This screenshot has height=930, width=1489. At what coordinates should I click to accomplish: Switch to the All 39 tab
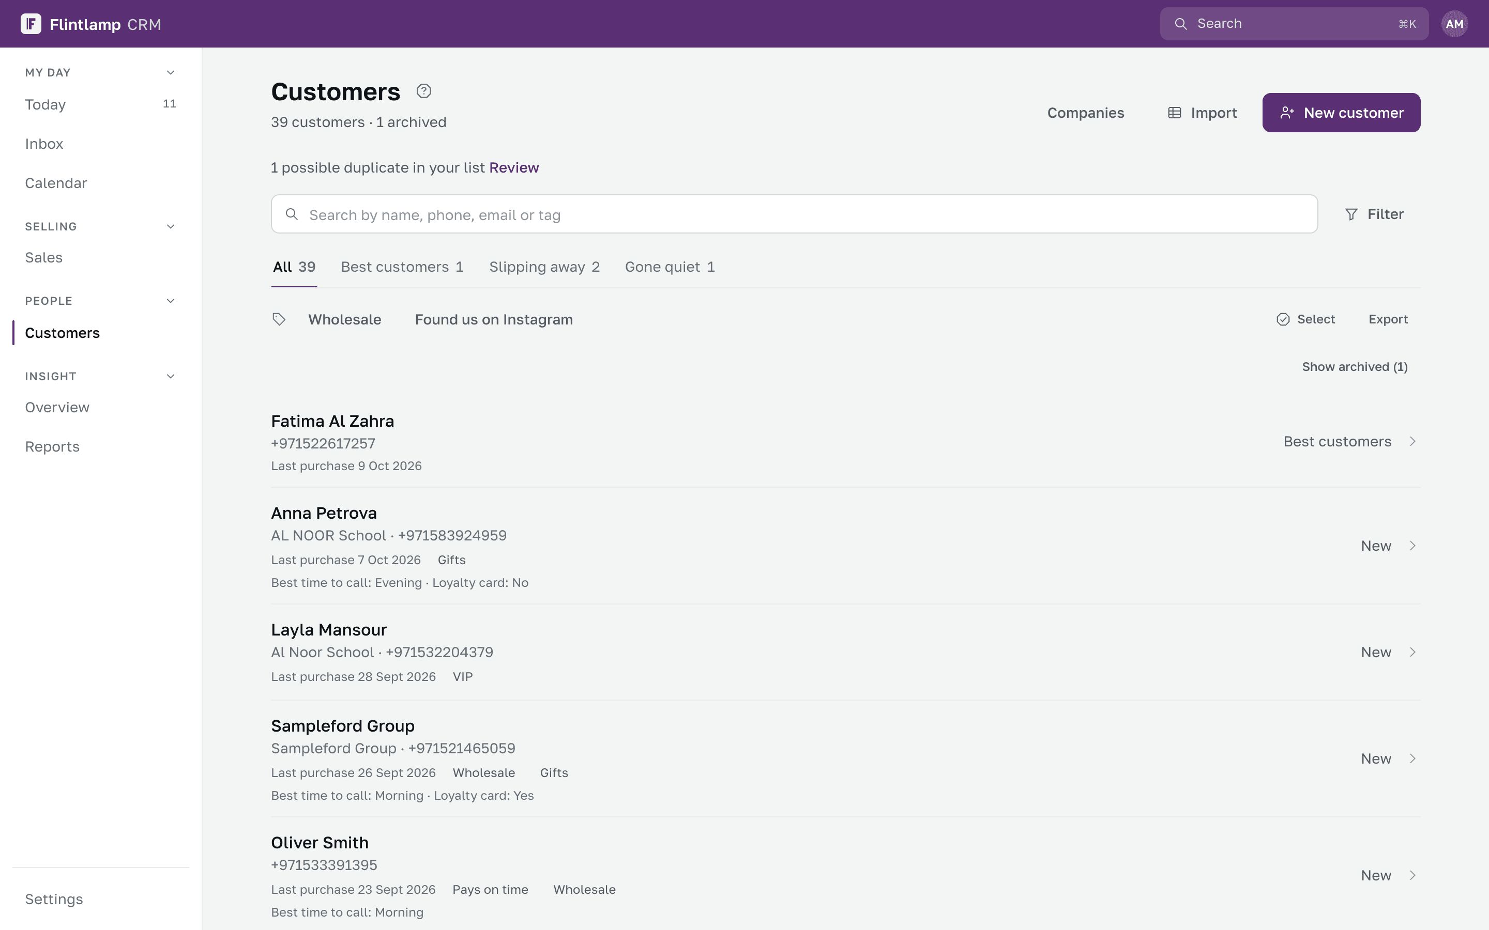[294, 267]
